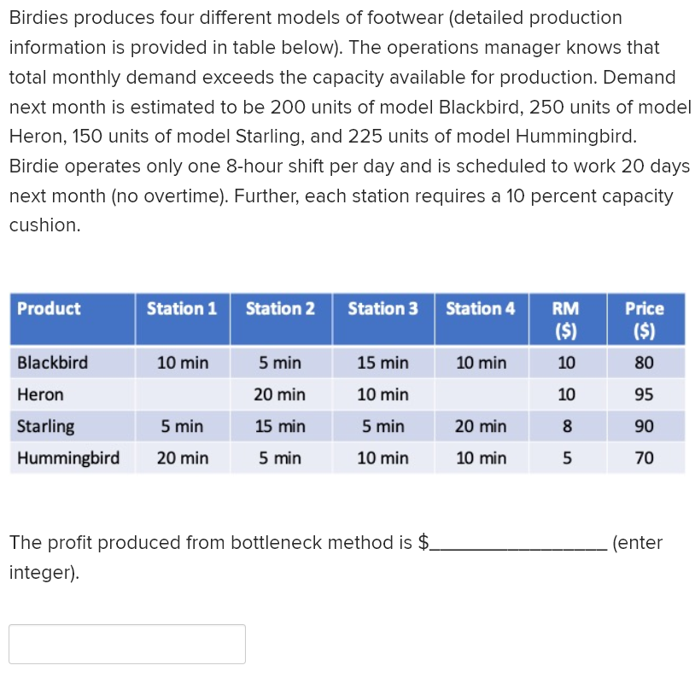The height and width of the screenshot is (677, 695).
Task: Select the Heron row label
Action: coord(40,395)
